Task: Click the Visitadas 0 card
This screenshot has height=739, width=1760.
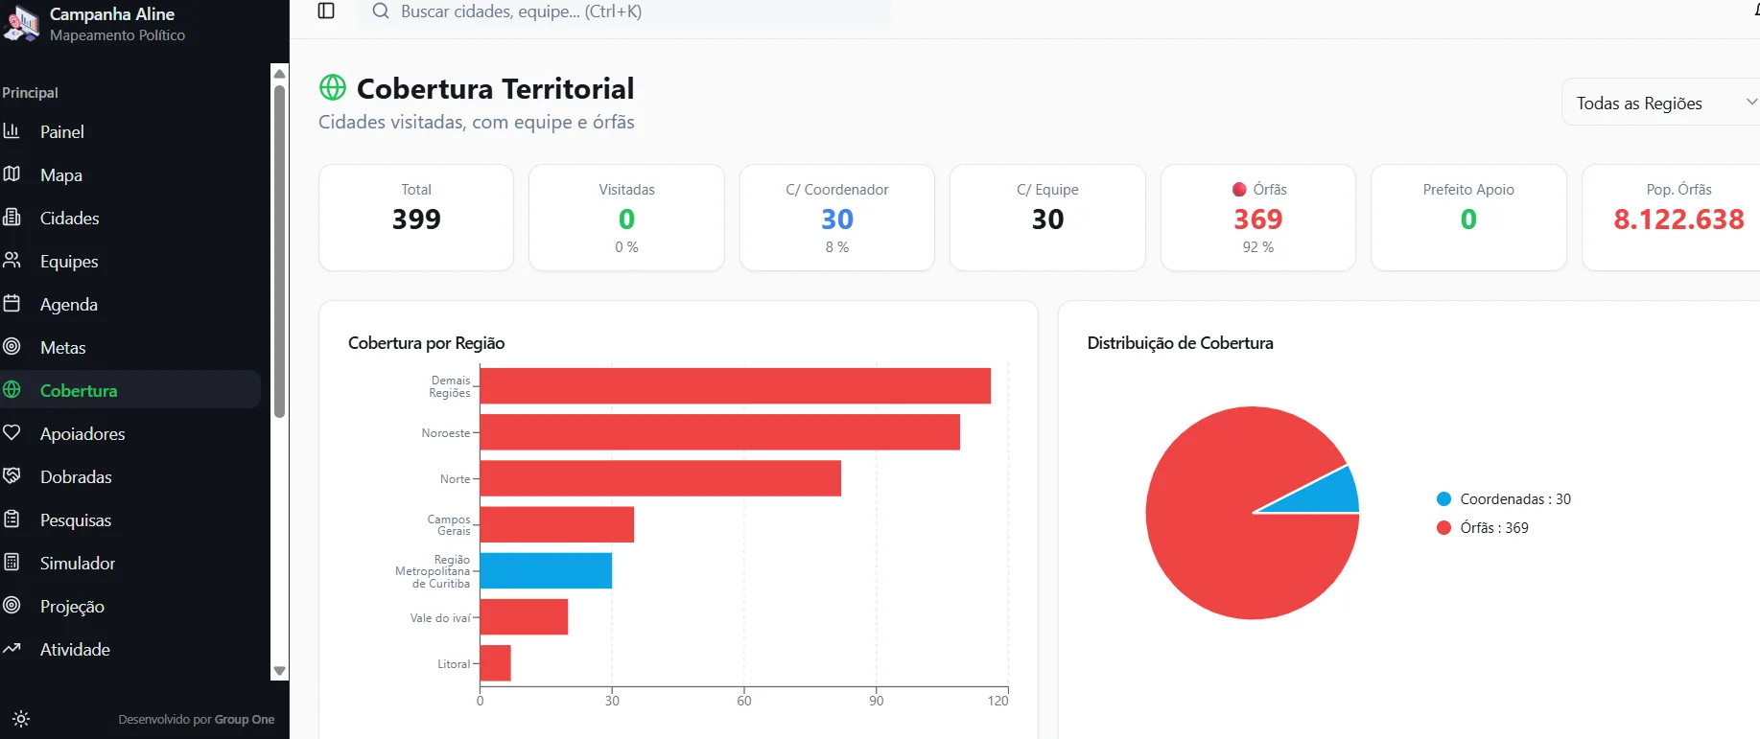Action: (x=626, y=218)
